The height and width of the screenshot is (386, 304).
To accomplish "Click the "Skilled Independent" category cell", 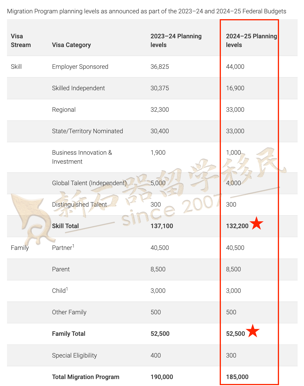I will [78, 88].
